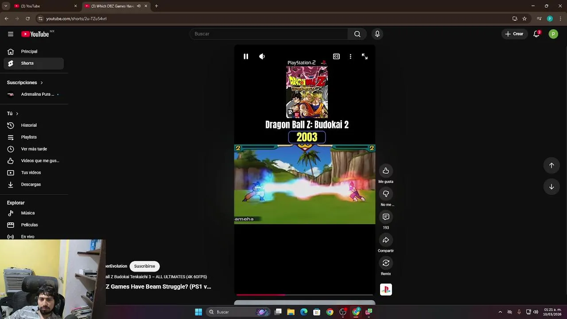
Task: Click the magnifier search button
Action: click(x=357, y=34)
